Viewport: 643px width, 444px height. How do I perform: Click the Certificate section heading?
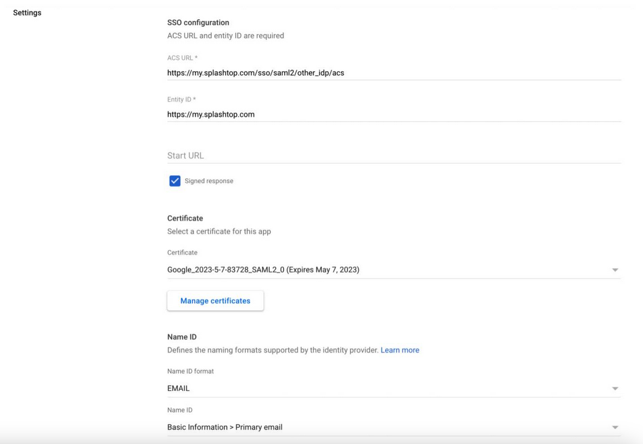(x=185, y=218)
